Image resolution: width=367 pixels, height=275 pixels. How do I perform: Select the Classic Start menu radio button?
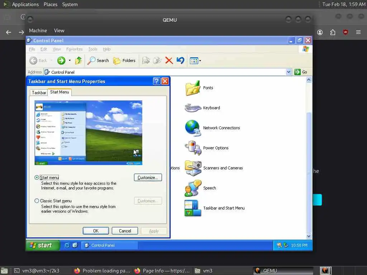pyautogui.click(x=37, y=201)
